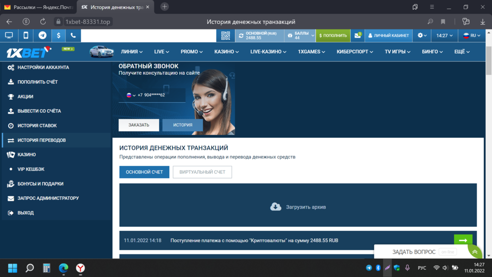Open ПОПОЛНИТЬ СЧЁТ in sidebar
The width and height of the screenshot is (492, 277).
coord(57,82)
